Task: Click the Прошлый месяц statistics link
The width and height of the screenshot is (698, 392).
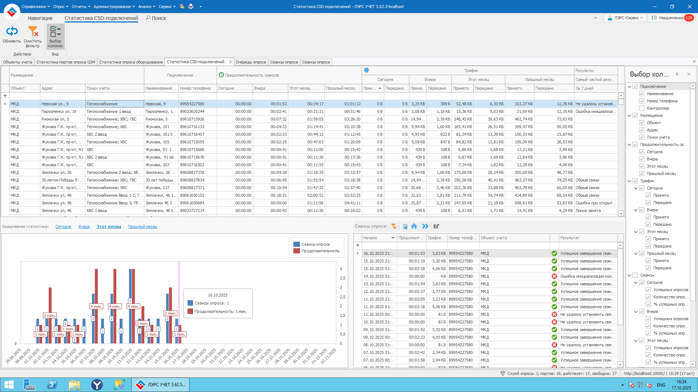Action: [142, 226]
